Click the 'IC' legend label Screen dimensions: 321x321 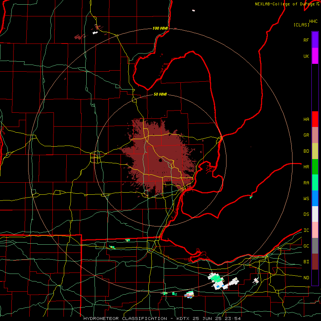click(306, 230)
